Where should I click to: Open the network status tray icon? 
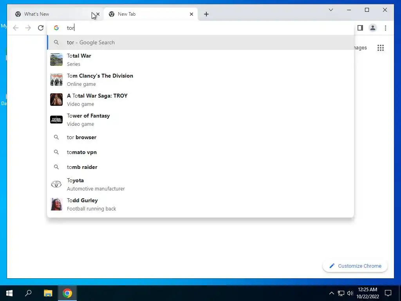coord(341,293)
